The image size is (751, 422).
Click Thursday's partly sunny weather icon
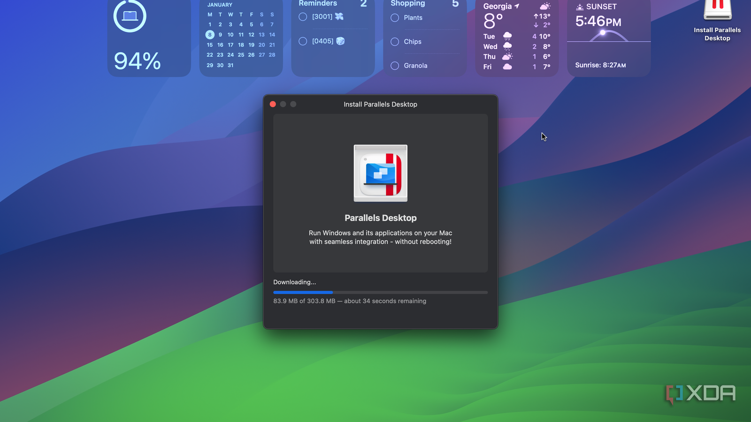click(507, 56)
